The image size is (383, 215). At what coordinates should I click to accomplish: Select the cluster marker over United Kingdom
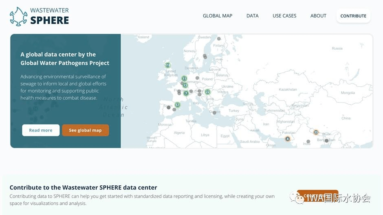(168, 65)
